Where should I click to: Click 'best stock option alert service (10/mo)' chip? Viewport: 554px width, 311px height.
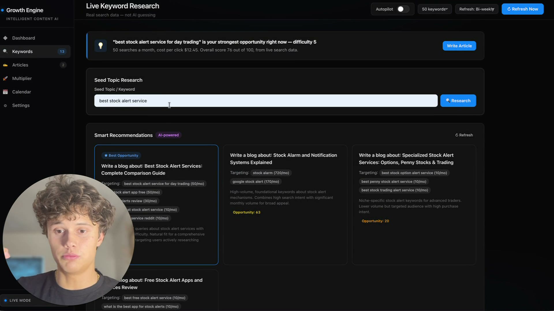tap(414, 173)
